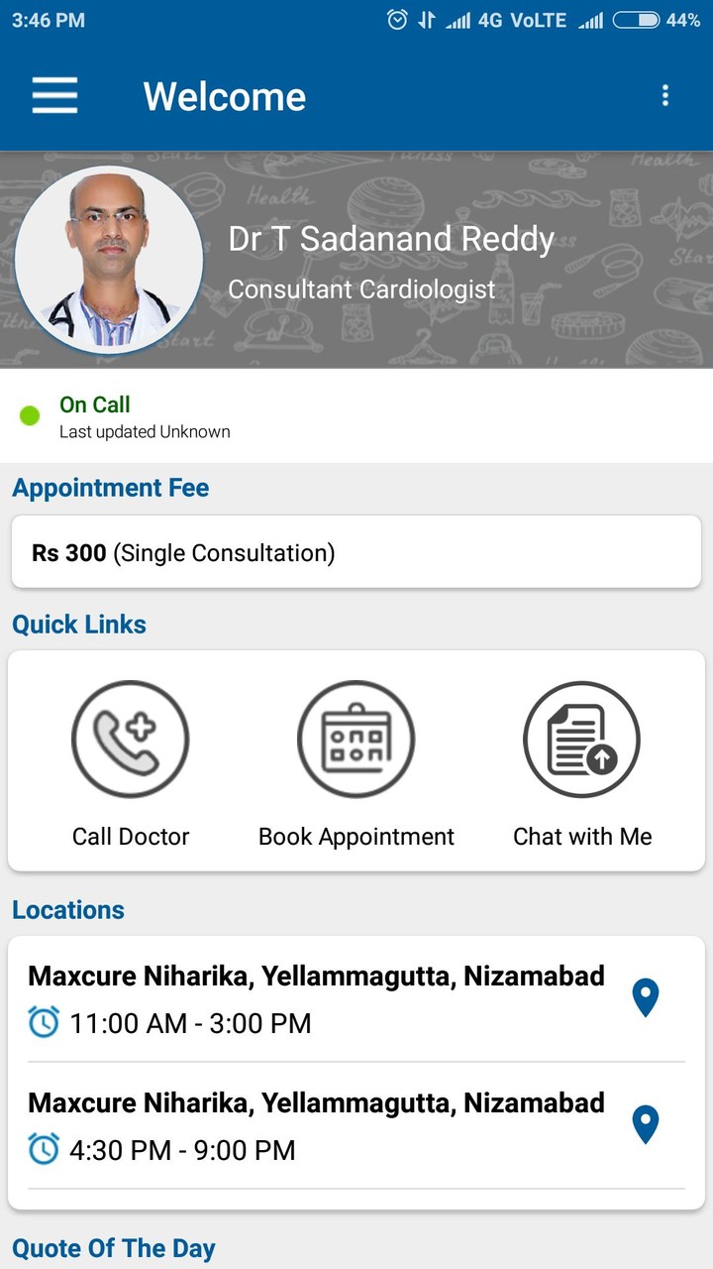
Task: Open the hamburger navigation menu
Action: point(54,96)
